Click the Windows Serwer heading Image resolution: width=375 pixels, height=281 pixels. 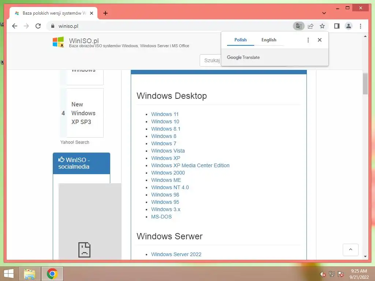click(x=170, y=236)
